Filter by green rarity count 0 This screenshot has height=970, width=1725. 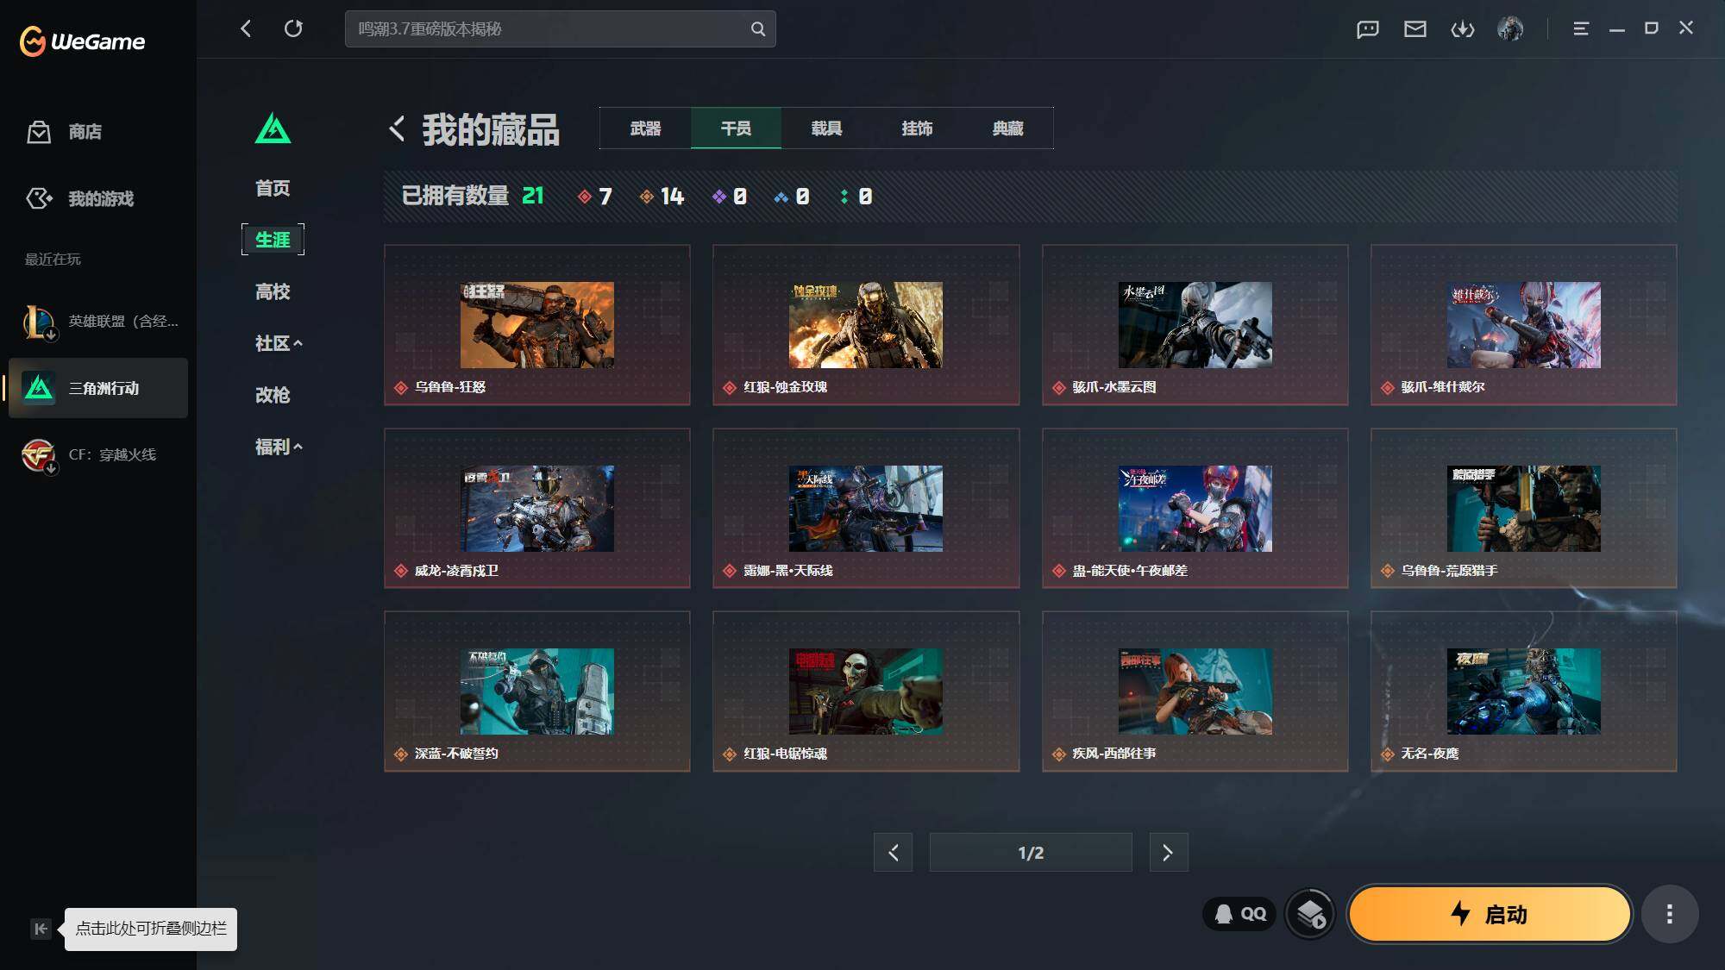point(856,197)
